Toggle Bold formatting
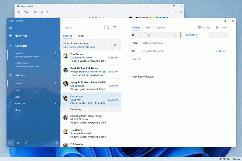The height and width of the screenshot is (161, 242). [x=133, y=35]
